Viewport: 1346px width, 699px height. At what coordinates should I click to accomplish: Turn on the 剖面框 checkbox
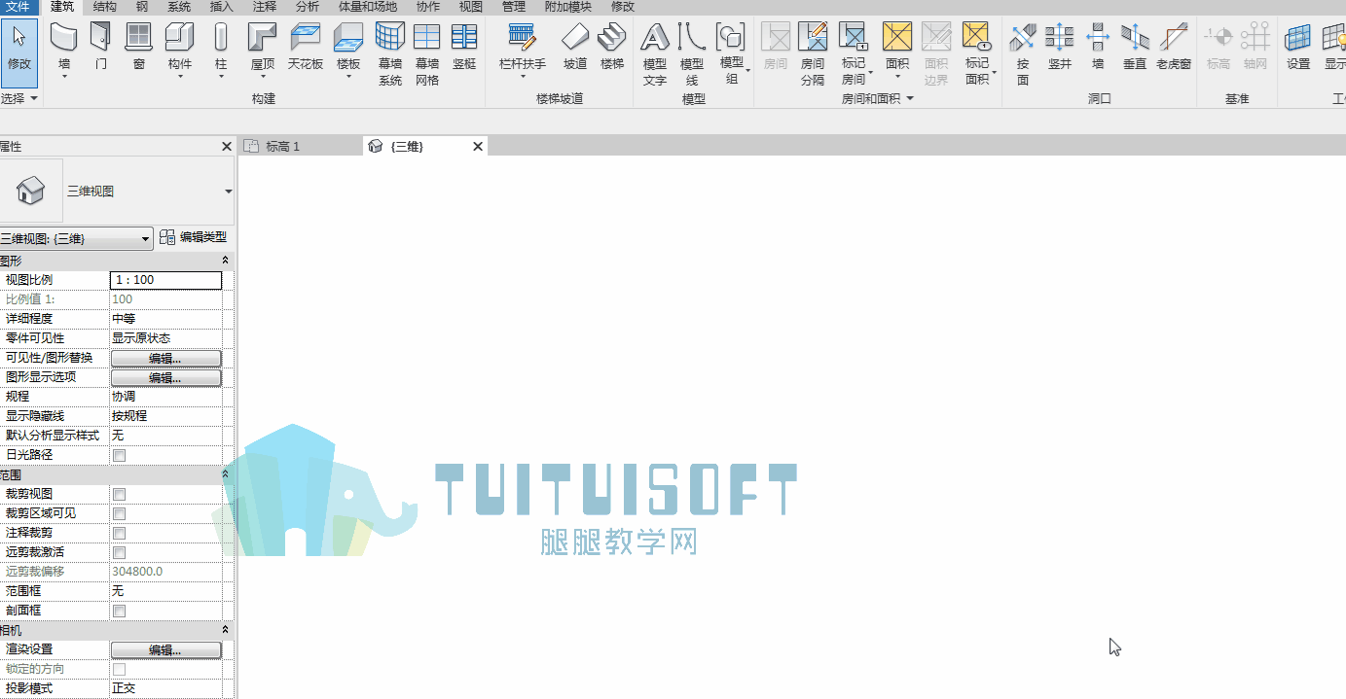click(x=119, y=611)
